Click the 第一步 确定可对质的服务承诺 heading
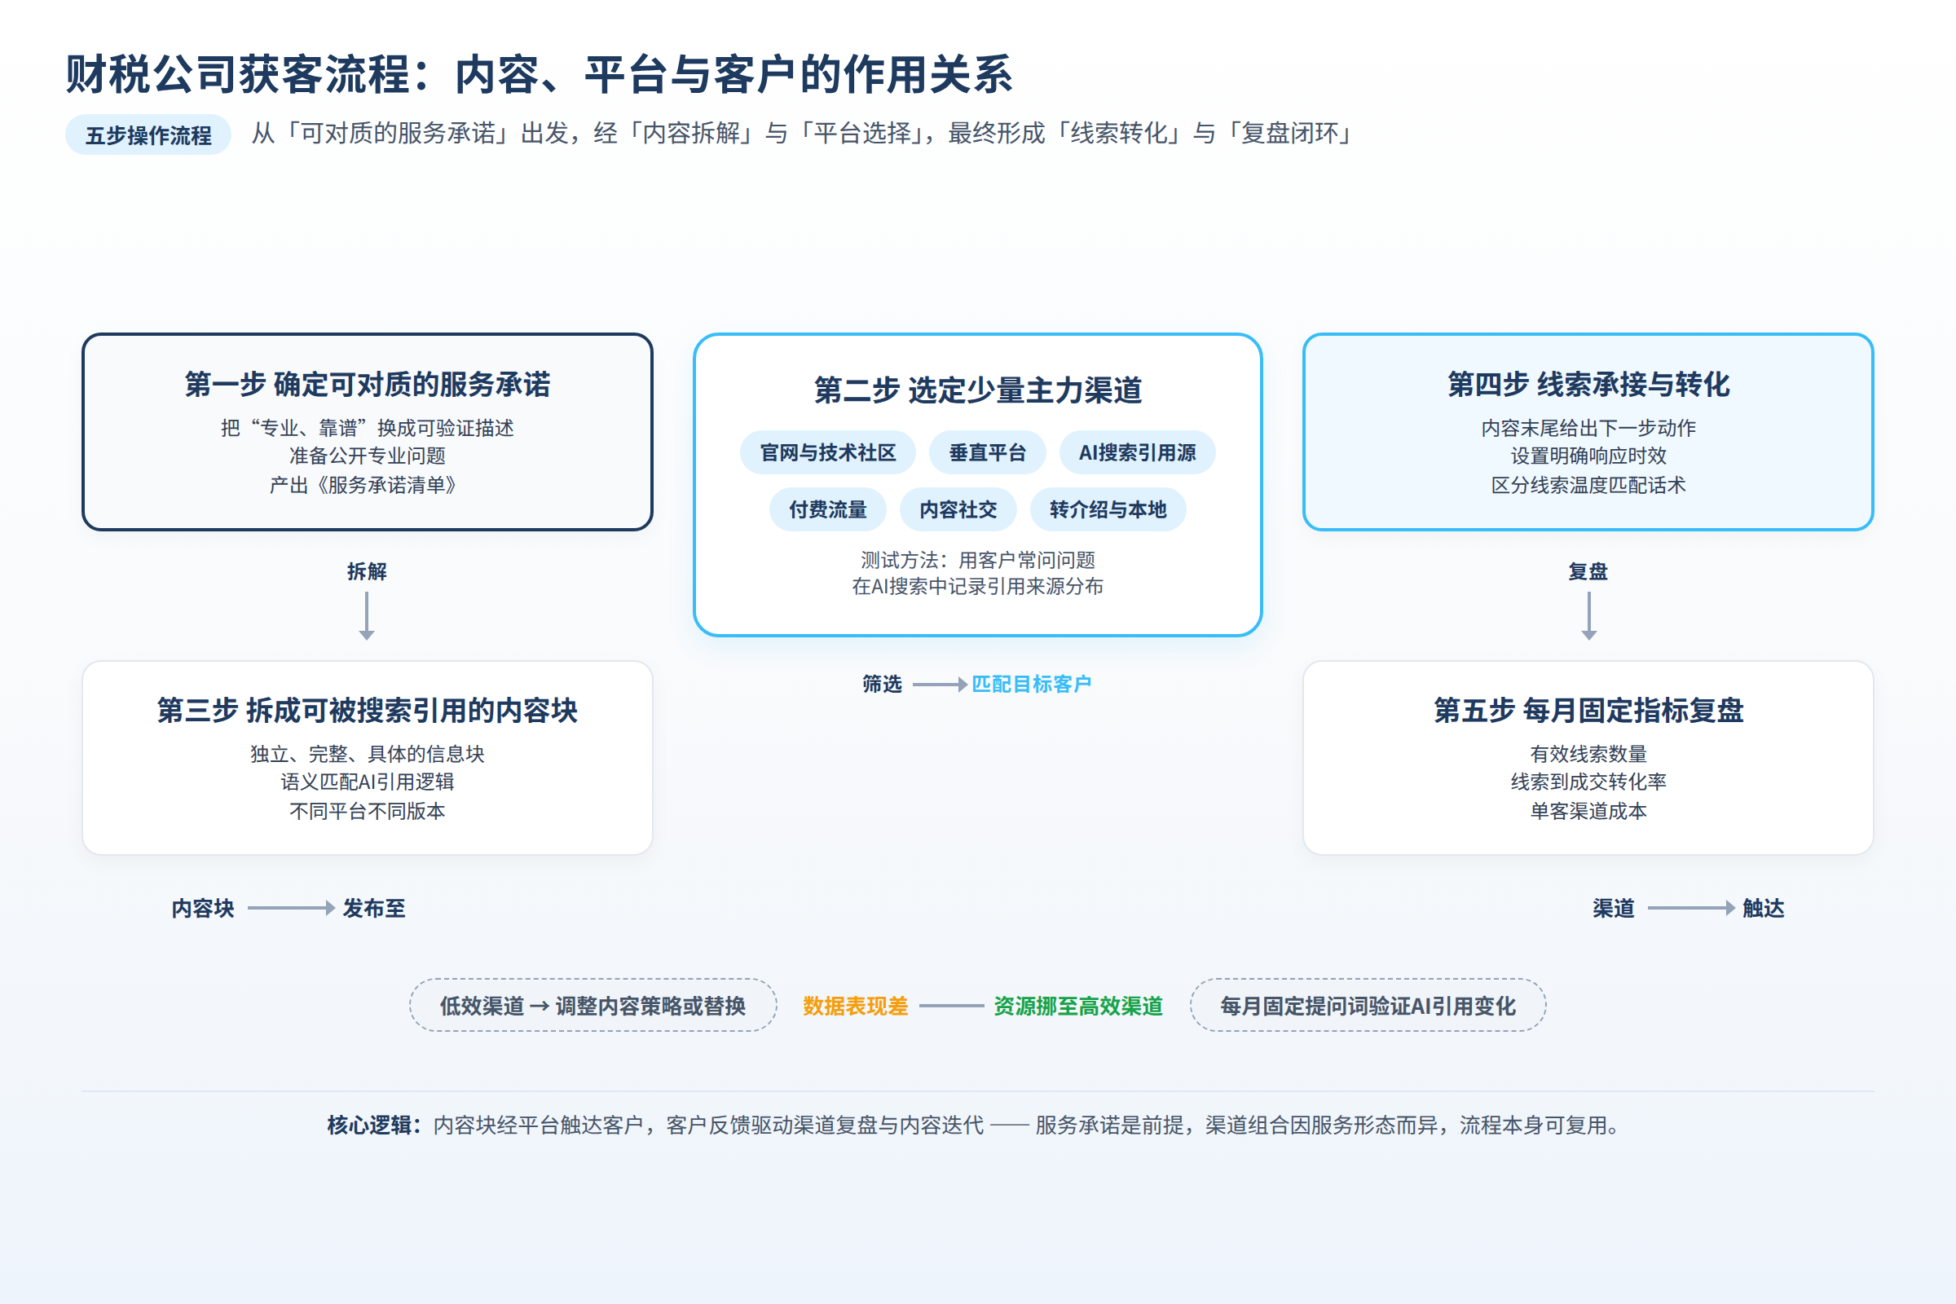 (367, 384)
